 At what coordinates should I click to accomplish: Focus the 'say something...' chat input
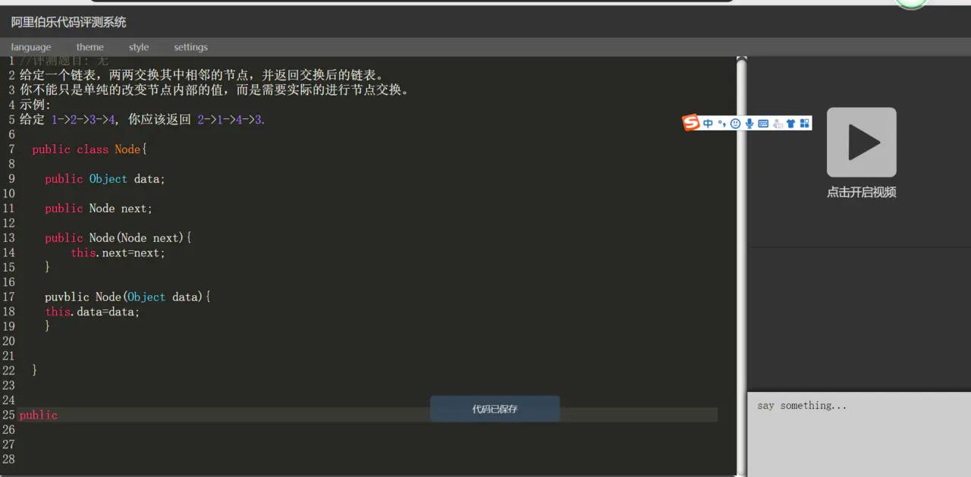(859, 434)
